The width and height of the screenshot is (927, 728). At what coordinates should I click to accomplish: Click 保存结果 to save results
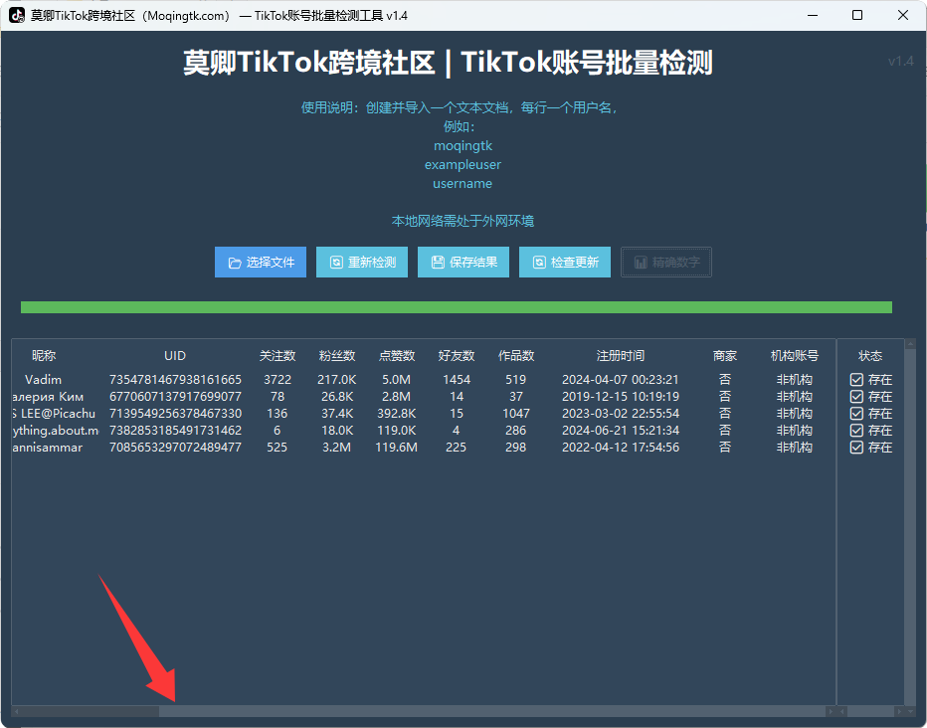(463, 262)
